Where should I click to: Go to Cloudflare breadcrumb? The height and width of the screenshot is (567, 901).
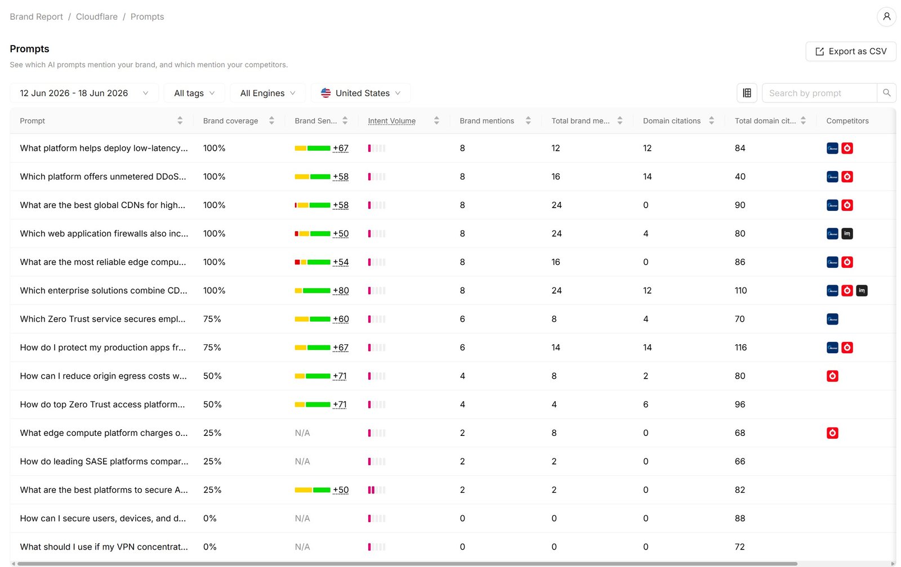(97, 17)
